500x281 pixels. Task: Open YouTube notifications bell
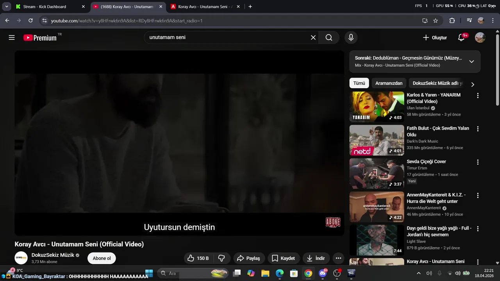[461, 37]
